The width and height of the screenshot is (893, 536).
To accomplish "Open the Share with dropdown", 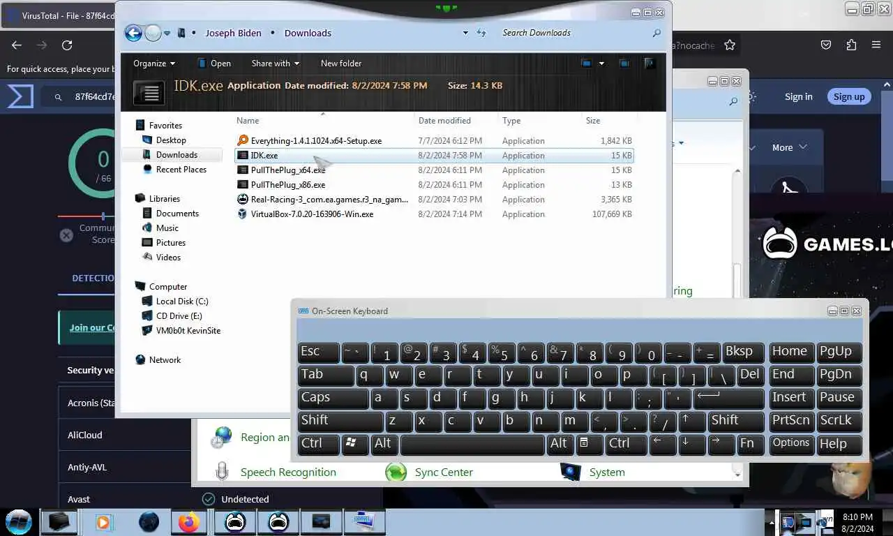I will [276, 64].
